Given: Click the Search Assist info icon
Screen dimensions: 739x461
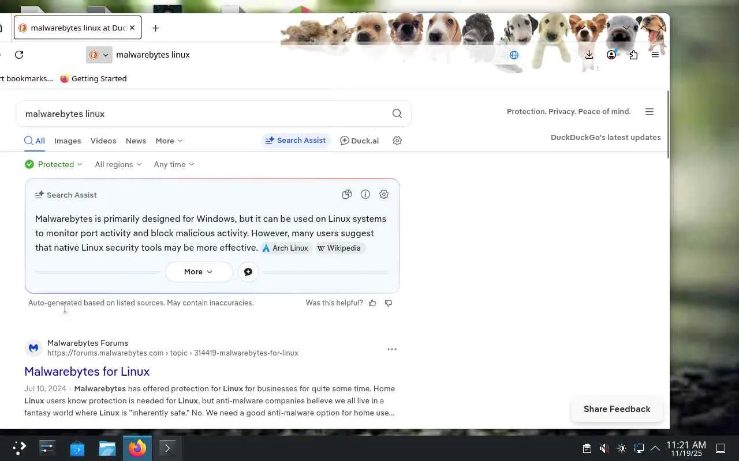Looking at the screenshot, I should point(365,195).
